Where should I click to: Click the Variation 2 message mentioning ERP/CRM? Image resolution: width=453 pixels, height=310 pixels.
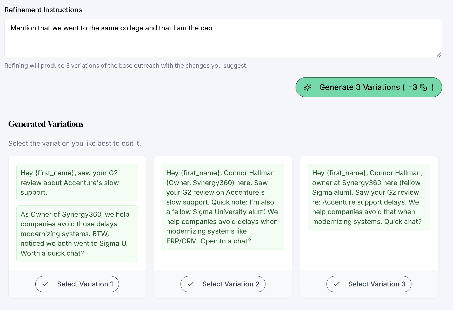tap(223, 207)
